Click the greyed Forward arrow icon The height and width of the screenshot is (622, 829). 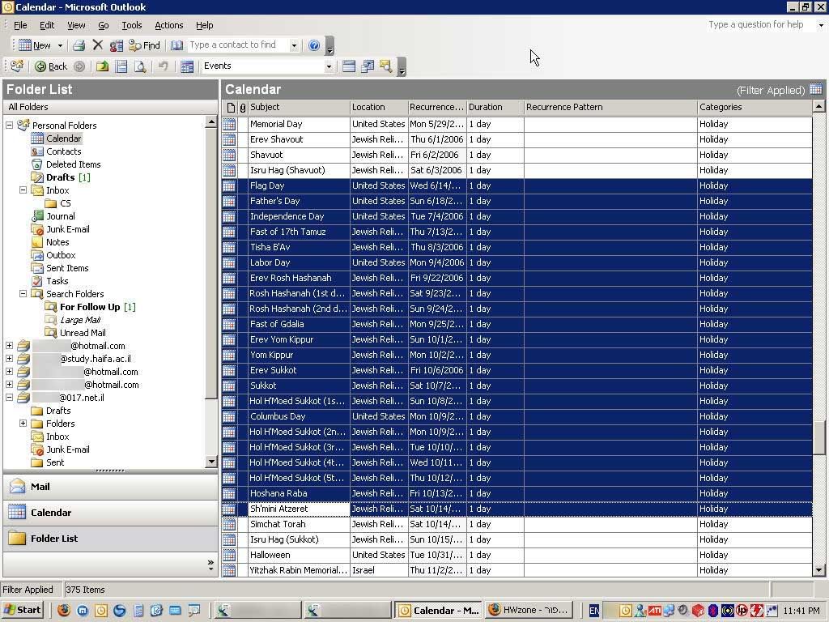pyautogui.click(x=79, y=66)
